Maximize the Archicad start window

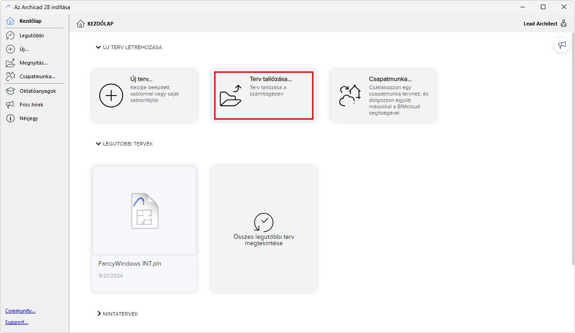coord(543,7)
